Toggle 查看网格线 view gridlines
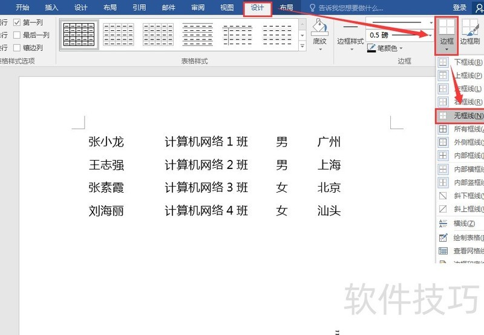 460,251
